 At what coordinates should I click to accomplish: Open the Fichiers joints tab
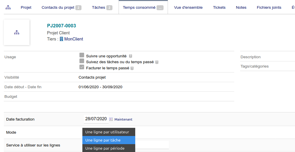(269, 7)
